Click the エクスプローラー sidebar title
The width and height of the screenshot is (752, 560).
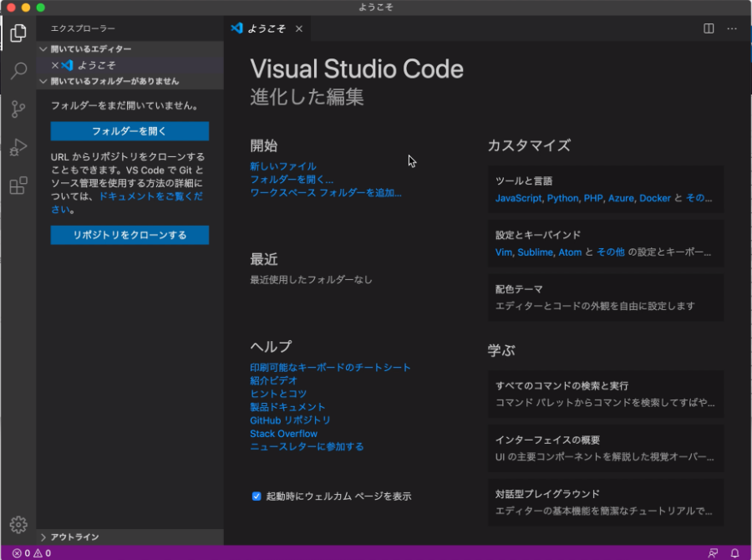point(83,28)
